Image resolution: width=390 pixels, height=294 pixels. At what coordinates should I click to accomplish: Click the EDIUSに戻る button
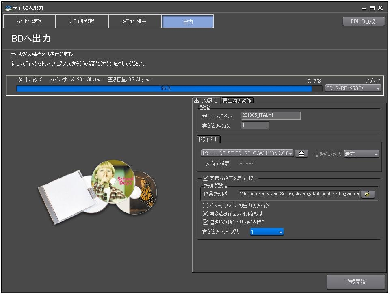click(x=364, y=21)
